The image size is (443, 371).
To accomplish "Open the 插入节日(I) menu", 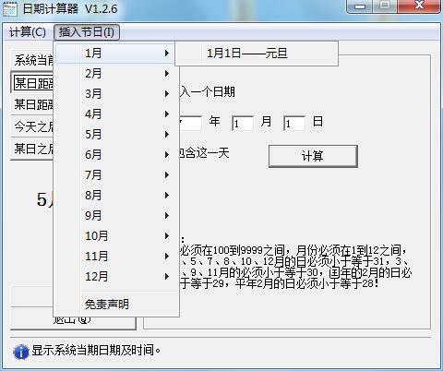I will (x=87, y=32).
